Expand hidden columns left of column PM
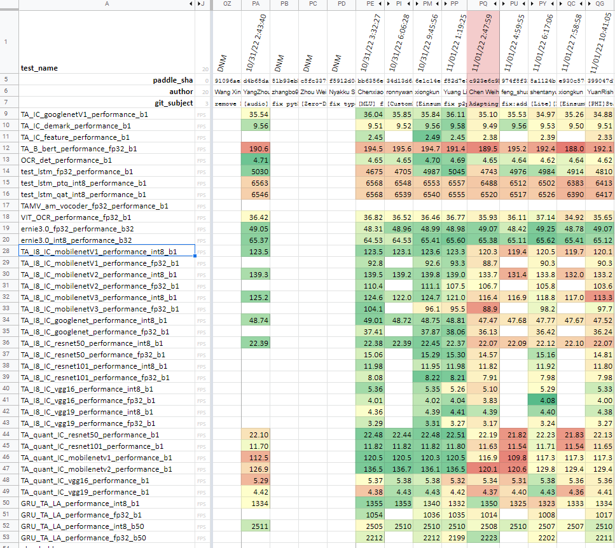 (x=417, y=4)
